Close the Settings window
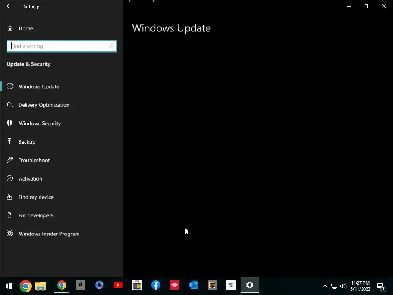Viewport: 393px width, 295px height. (384, 6)
